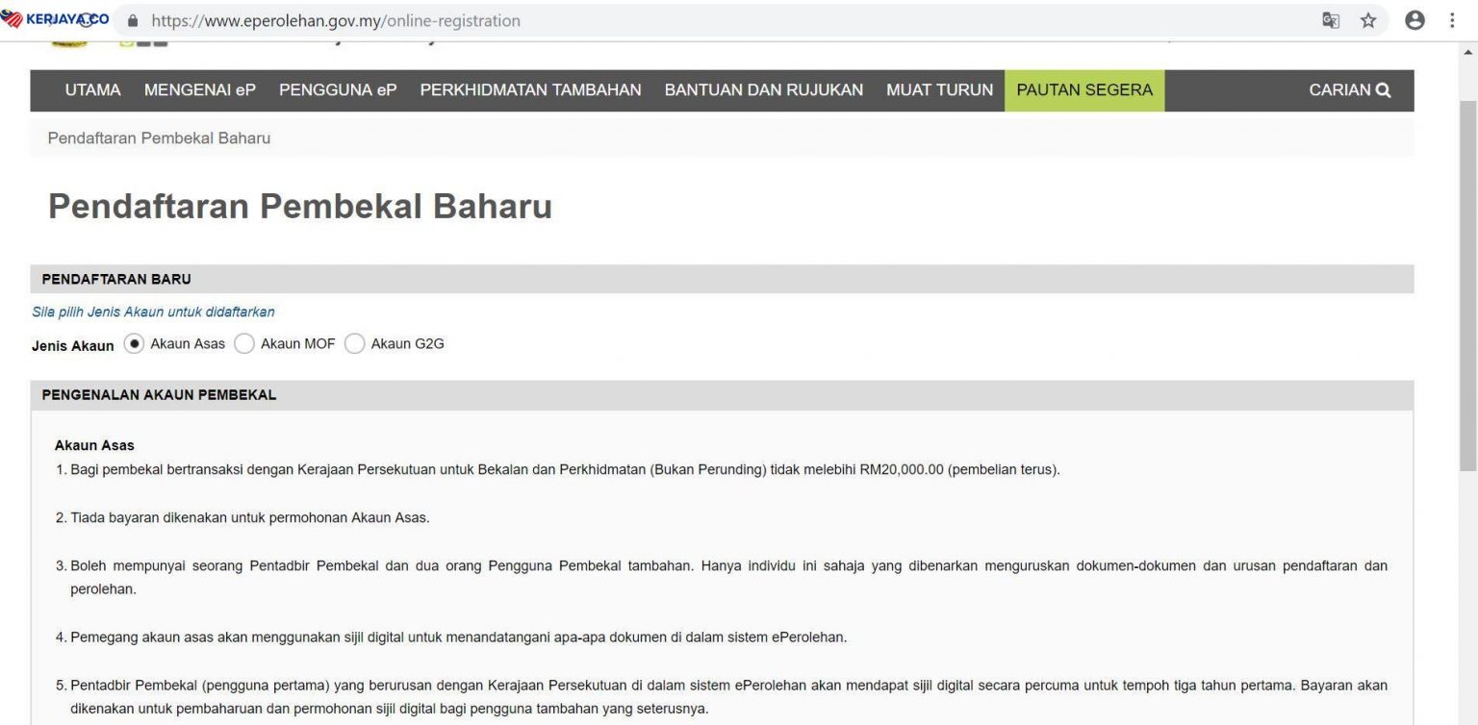Select the Akaun G2G radio button
Viewport: 1478px width, 725px height.
[355, 342]
